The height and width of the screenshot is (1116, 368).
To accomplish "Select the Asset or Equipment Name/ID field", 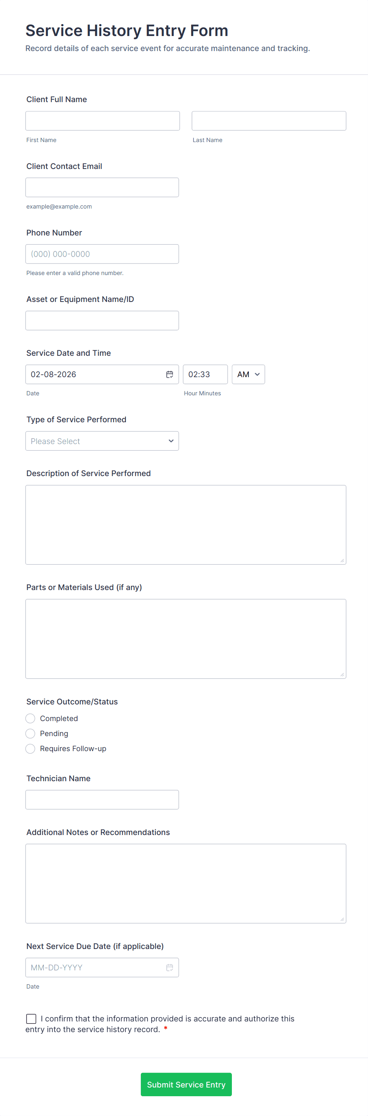I will coord(102,321).
